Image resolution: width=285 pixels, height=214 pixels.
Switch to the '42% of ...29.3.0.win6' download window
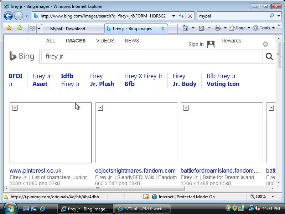(142, 209)
